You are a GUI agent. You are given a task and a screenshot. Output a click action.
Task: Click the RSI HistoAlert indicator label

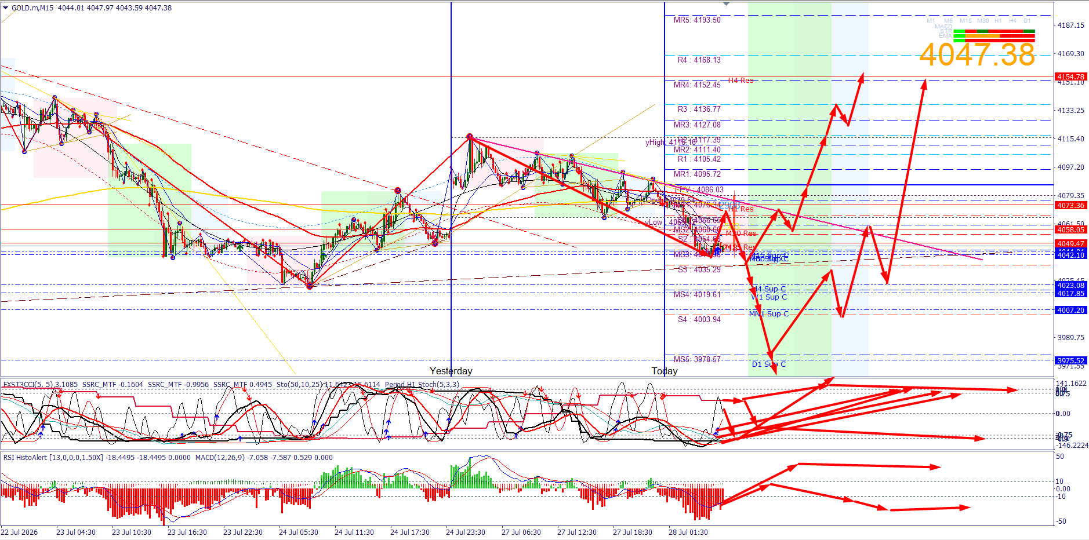(97, 457)
